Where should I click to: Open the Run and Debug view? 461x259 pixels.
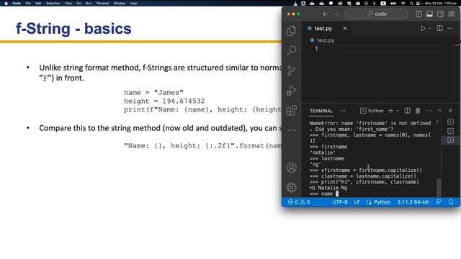tap(291, 91)
